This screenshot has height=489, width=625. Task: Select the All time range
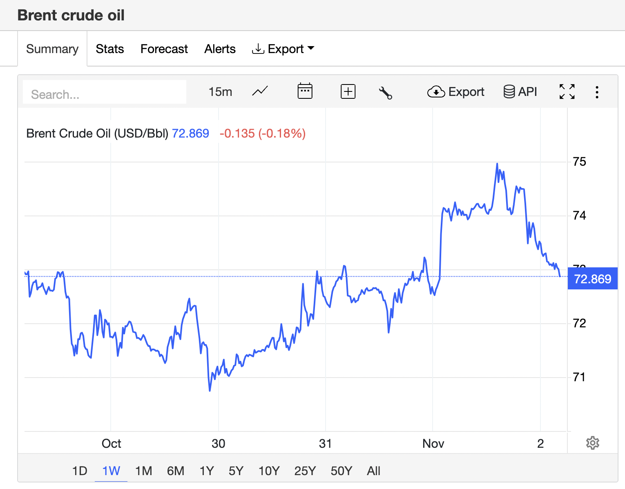click(x=373, y=471)
